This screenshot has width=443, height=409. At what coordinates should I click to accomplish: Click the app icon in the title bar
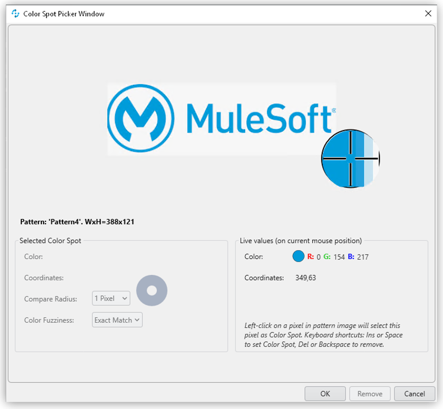pos(15,14)
